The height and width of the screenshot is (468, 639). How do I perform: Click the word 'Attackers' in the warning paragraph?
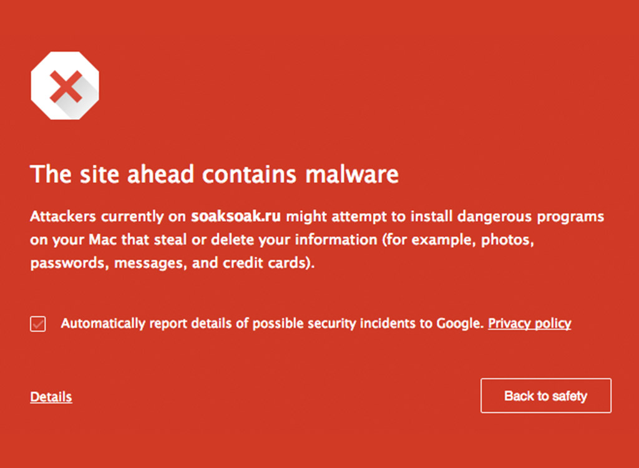(63, 216)
